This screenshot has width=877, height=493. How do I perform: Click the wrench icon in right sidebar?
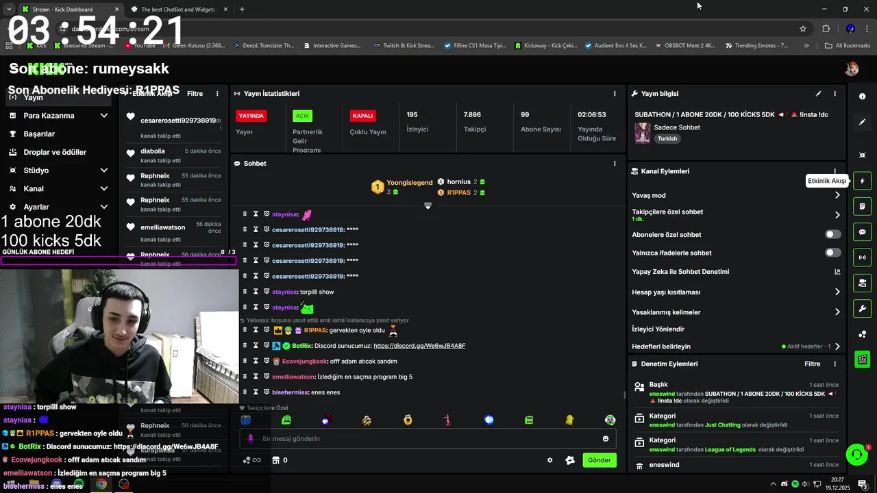pos(862,309)
